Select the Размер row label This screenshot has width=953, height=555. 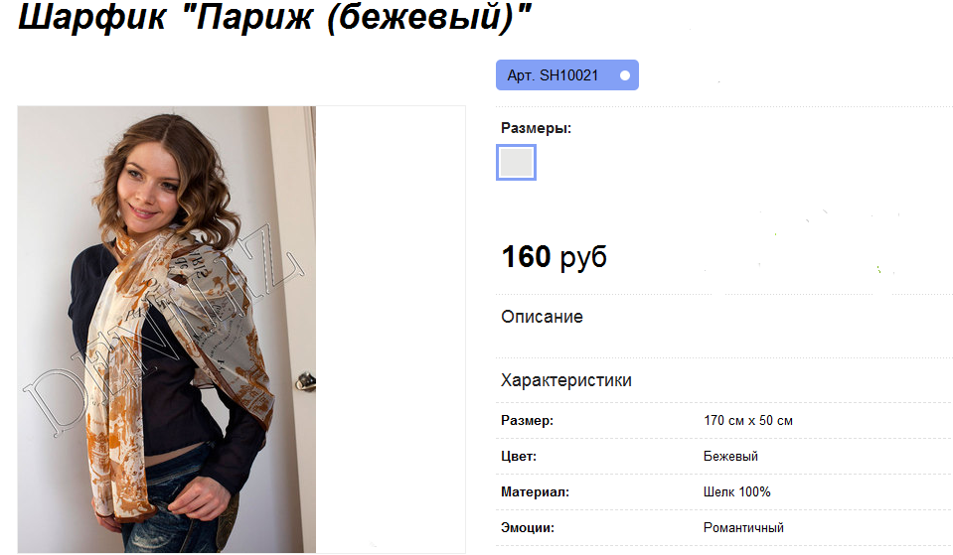pyautogui.click(x=527, y=420)
